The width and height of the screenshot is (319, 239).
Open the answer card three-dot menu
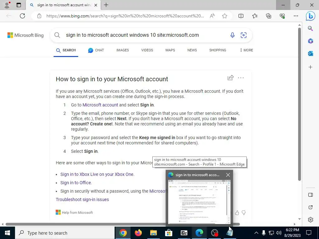pyautogui.click(x=241, y=78)
